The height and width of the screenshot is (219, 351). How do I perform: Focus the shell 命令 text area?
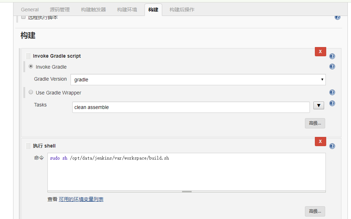tap(186, 172)
